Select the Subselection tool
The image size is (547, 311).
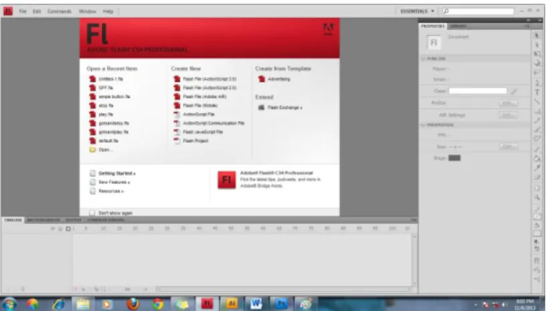(x=537, y=45)
